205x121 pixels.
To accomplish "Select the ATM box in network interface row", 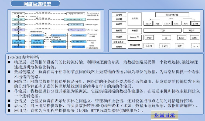I will tap(196, 46).
